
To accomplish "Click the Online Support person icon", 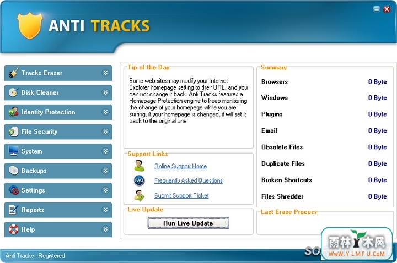I will click(x=139, y=166).
